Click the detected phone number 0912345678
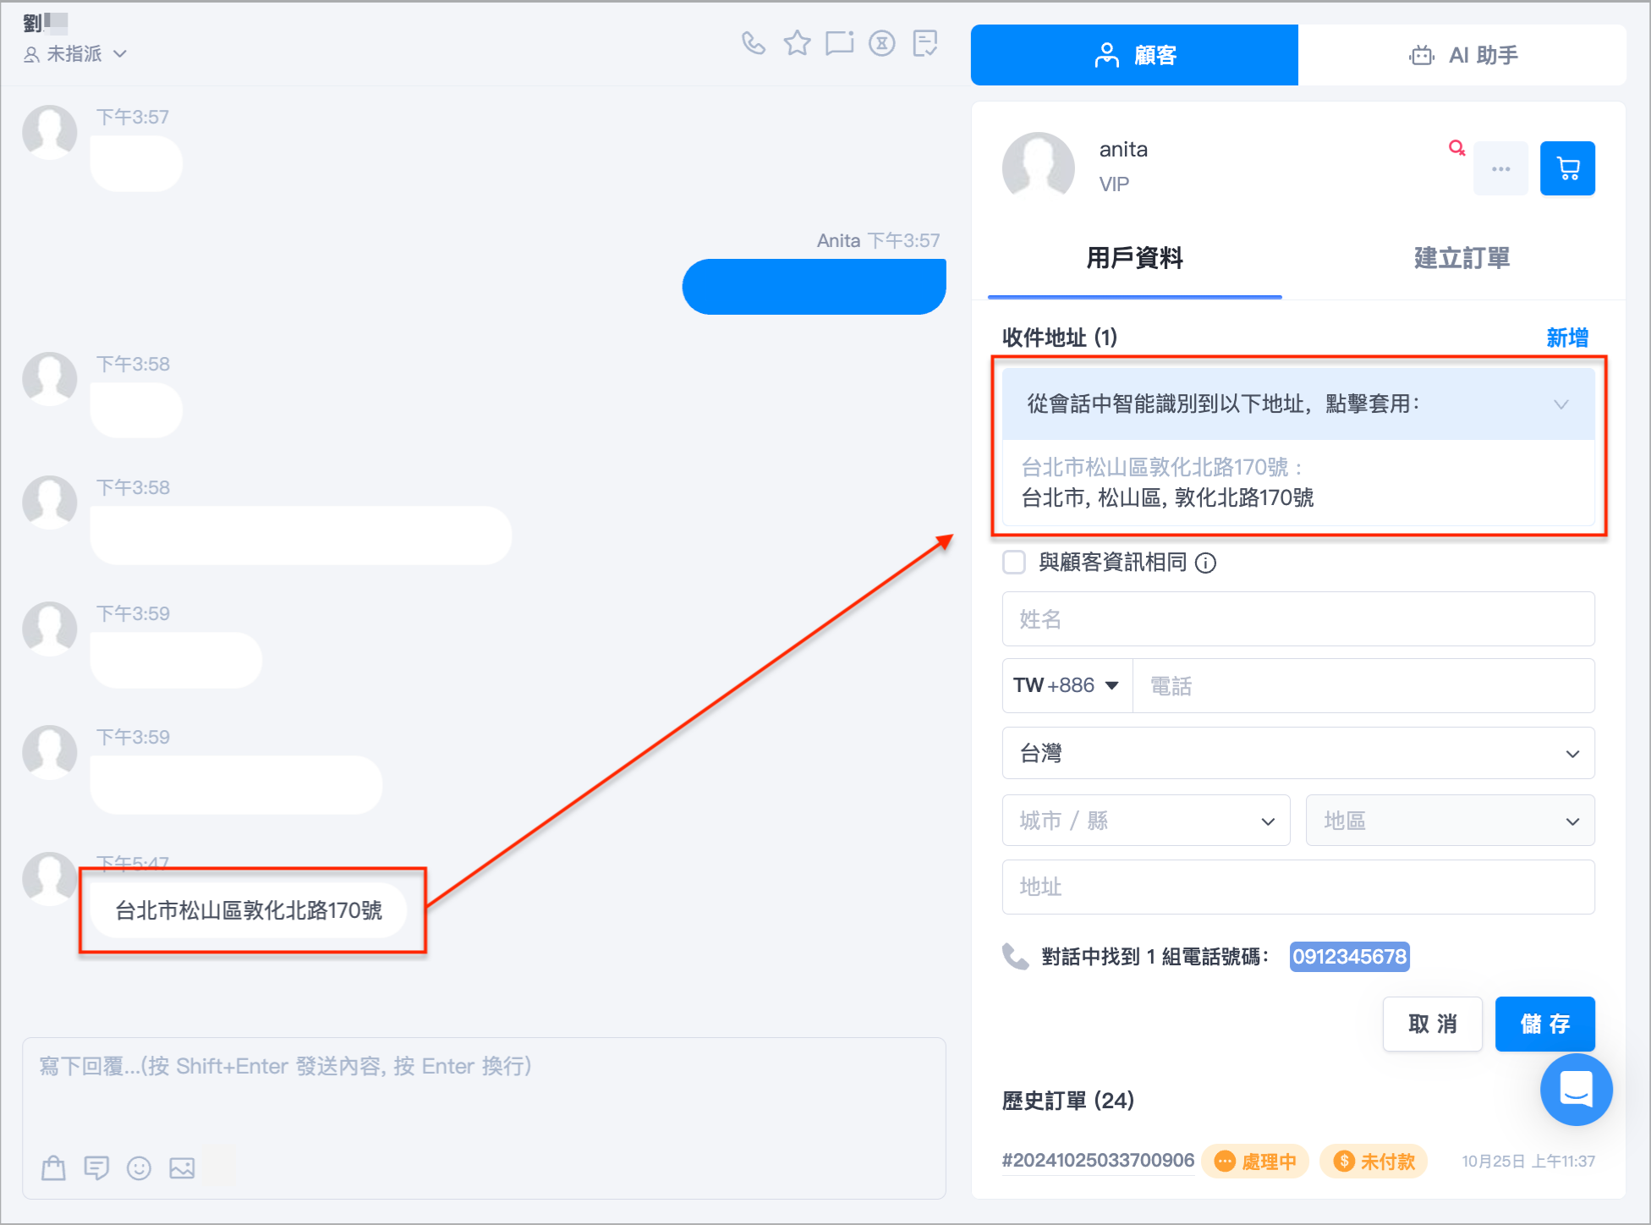 (1349, 957)
